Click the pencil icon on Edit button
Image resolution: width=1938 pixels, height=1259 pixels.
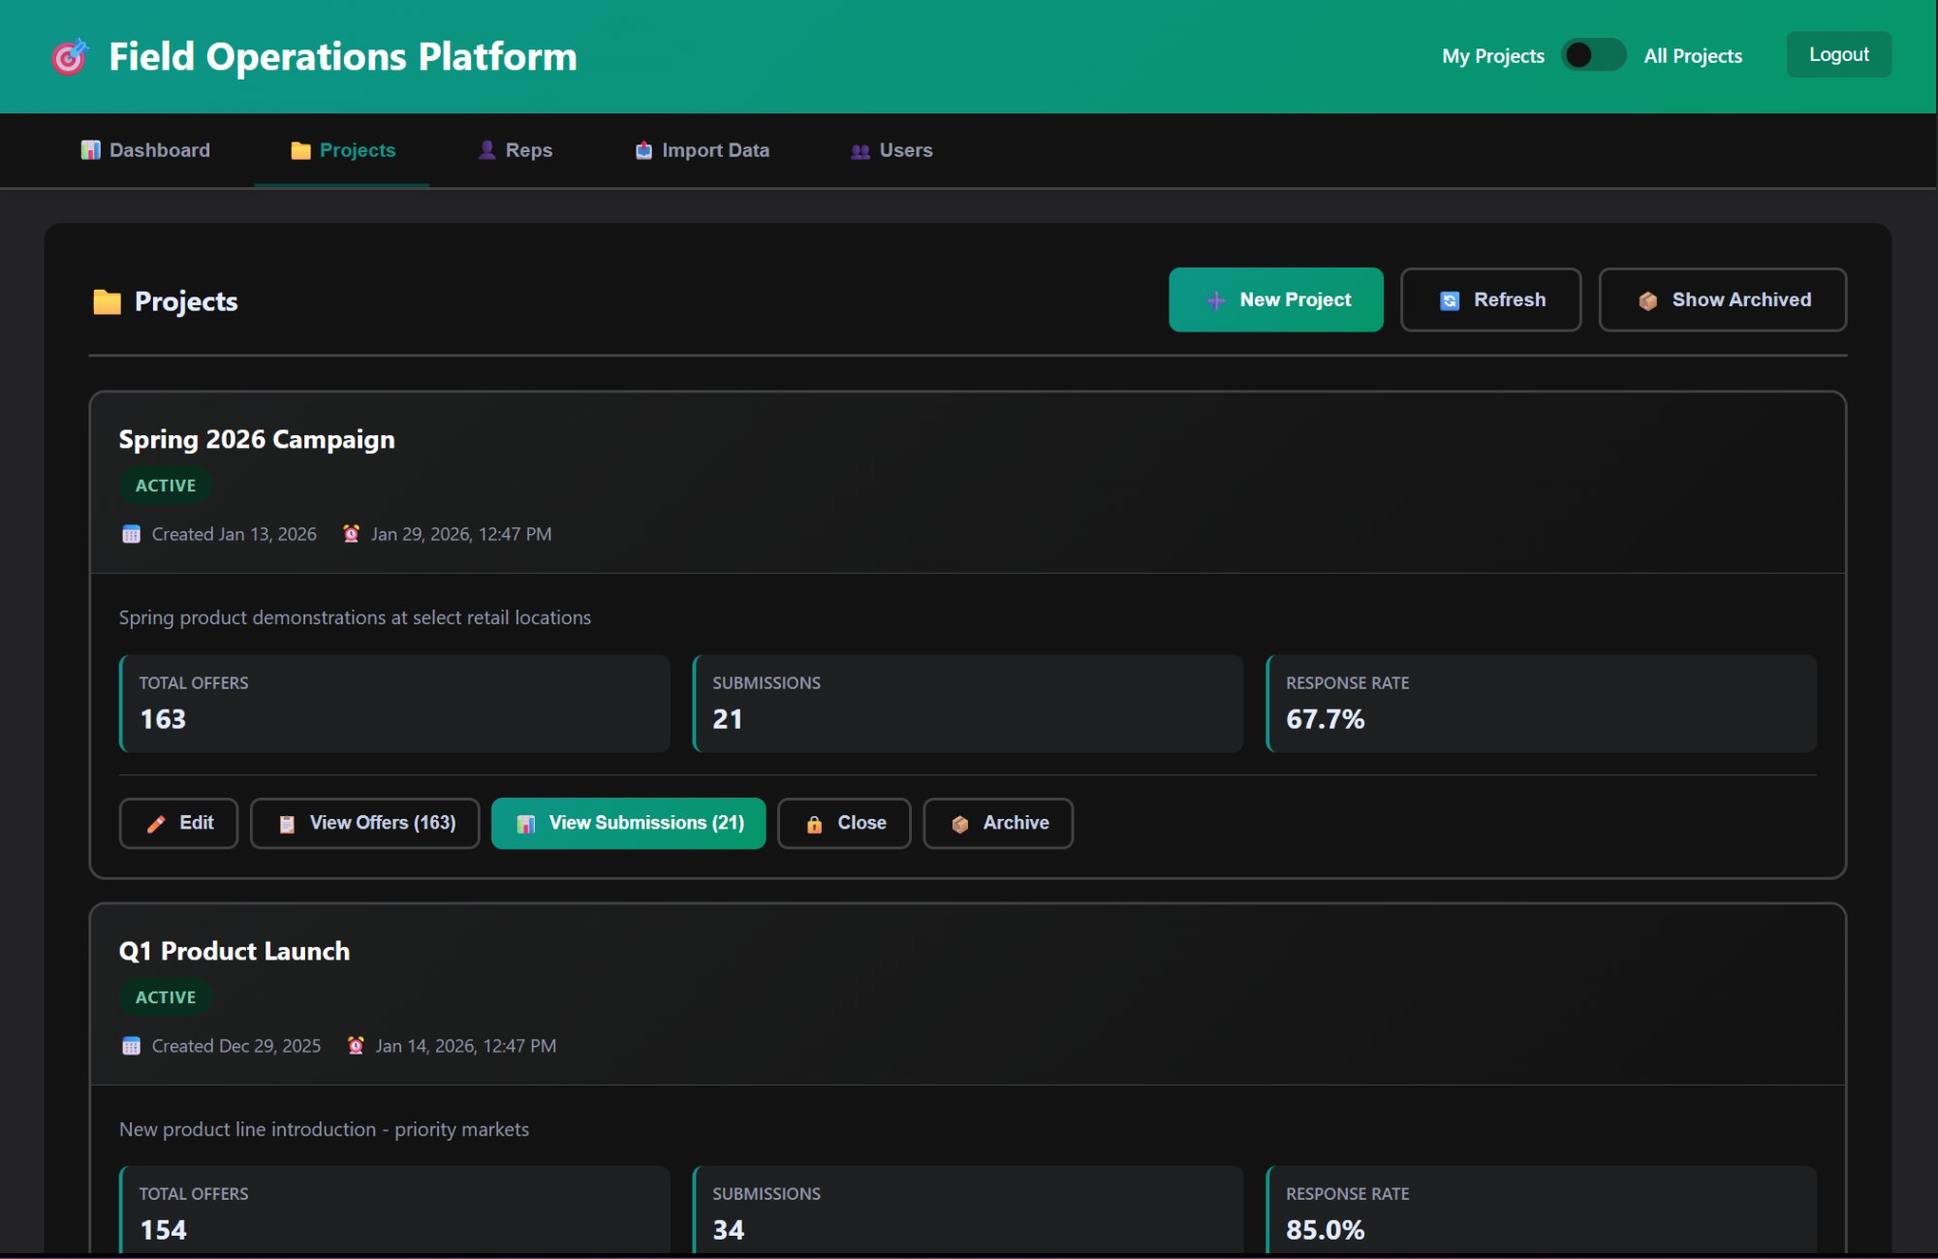tap(155, 824)
